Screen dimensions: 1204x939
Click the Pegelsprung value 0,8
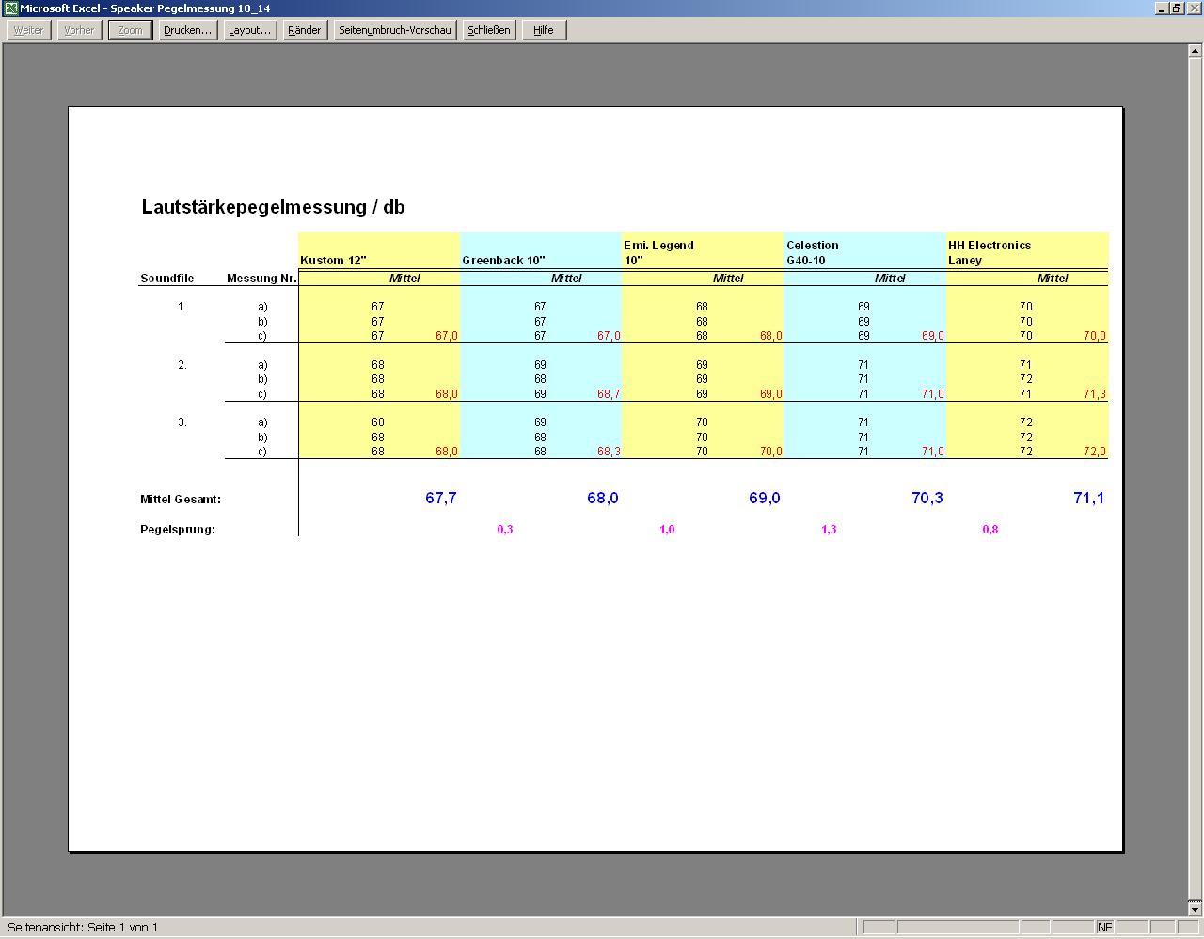point(990,530)
